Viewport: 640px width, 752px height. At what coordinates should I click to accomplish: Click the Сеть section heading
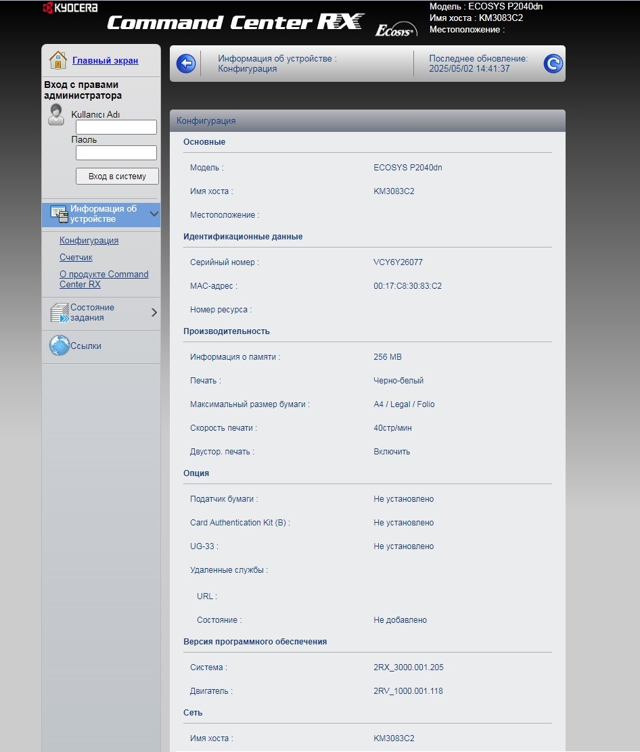coord(193,713)
